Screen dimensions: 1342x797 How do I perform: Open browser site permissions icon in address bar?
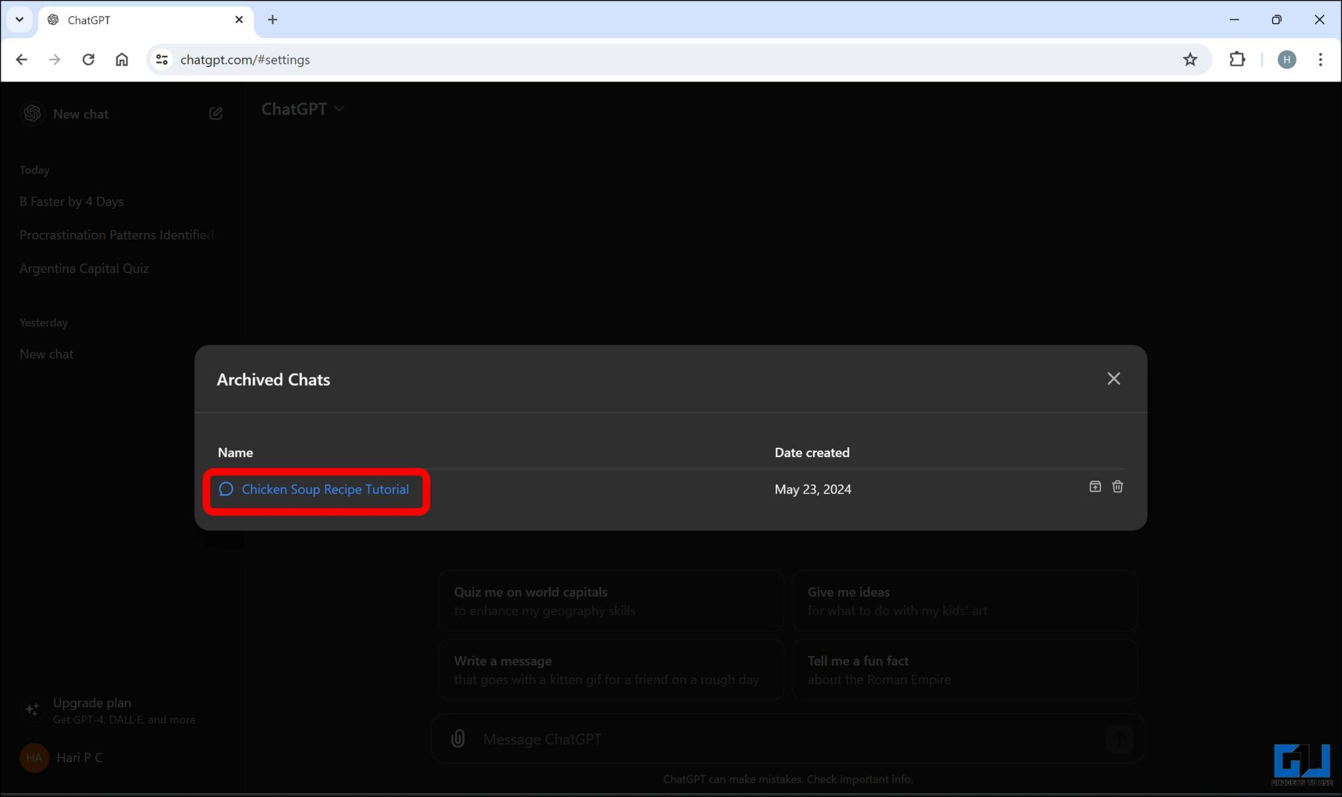[x=161, y=59]
